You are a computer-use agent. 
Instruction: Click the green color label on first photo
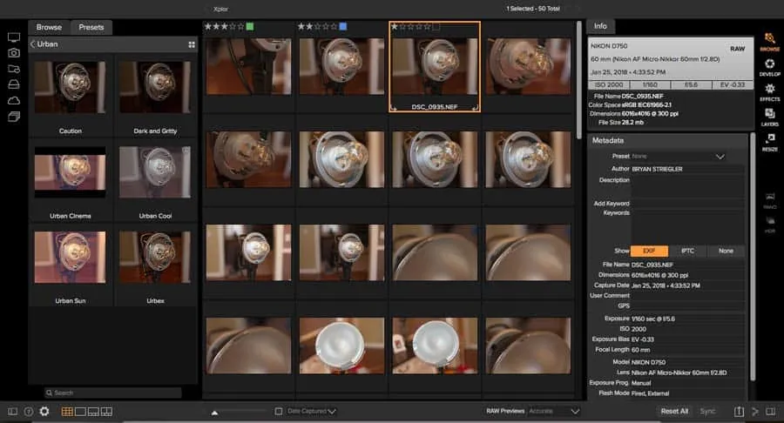tap(249, 26)
